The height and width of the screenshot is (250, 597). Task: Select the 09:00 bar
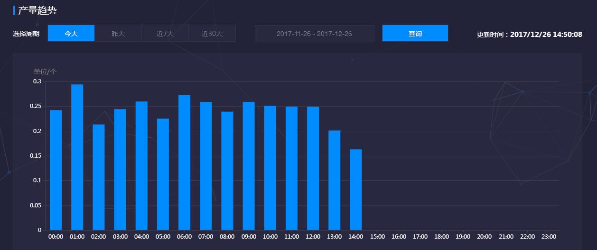coord(249,166)
